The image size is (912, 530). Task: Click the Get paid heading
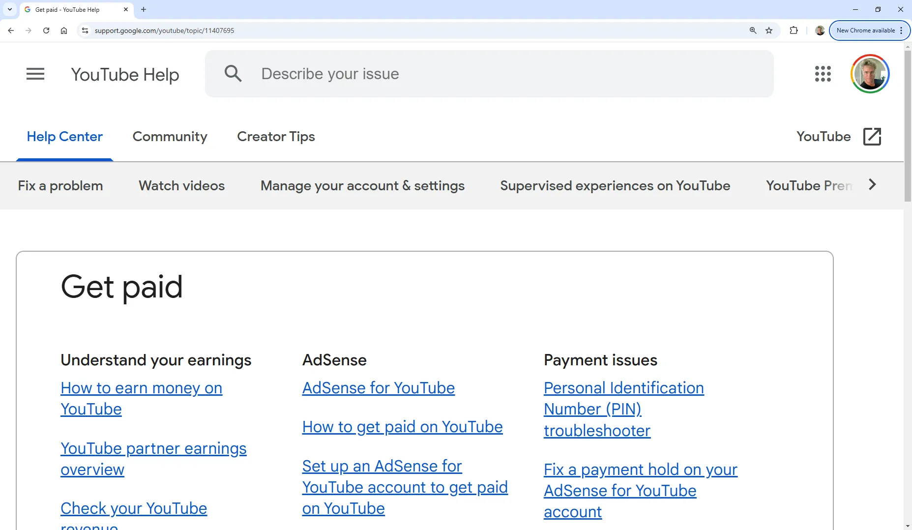(121, 287)
